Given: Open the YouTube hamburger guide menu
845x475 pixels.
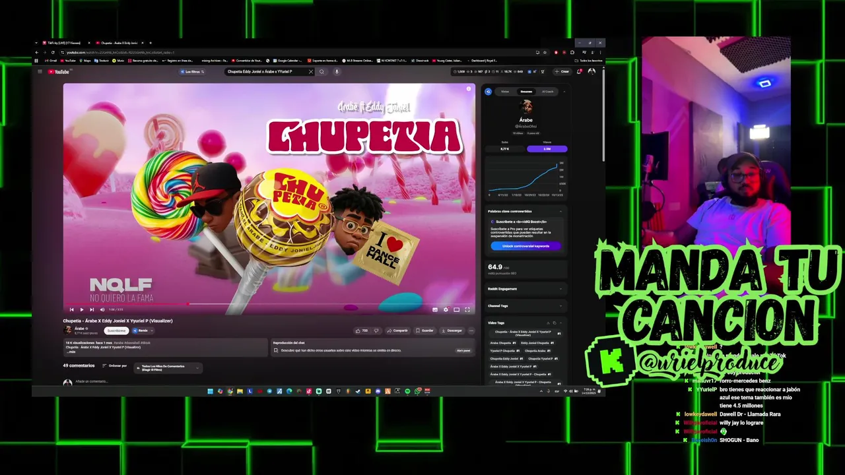Looking at the screenshot, I should (x=40, y=71).
